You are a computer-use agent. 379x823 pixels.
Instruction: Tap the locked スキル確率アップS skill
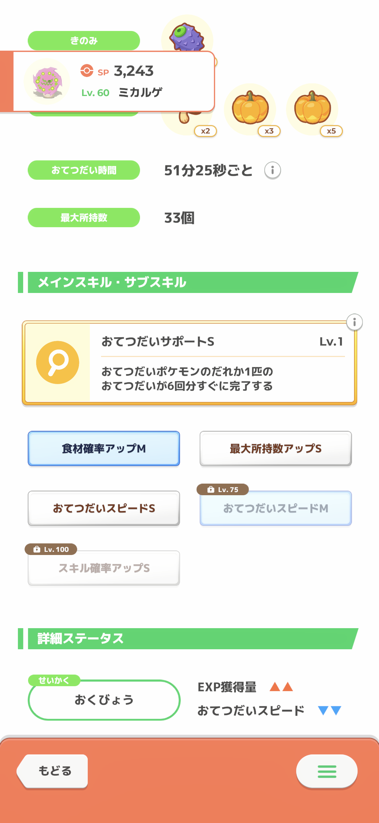point(104,568)
